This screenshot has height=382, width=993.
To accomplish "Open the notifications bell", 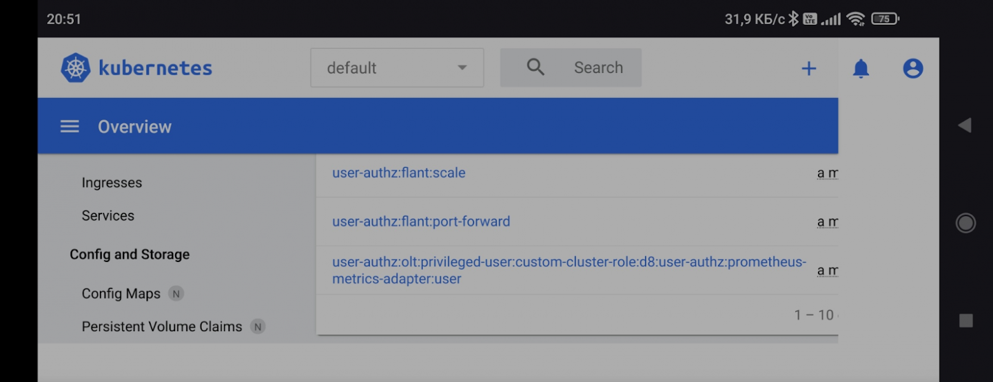I will point(861,69).
